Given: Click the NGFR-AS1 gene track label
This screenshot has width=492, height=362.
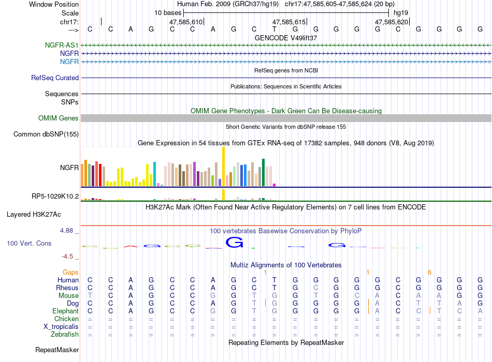Looking at the screenshot, I should [62, 45].
